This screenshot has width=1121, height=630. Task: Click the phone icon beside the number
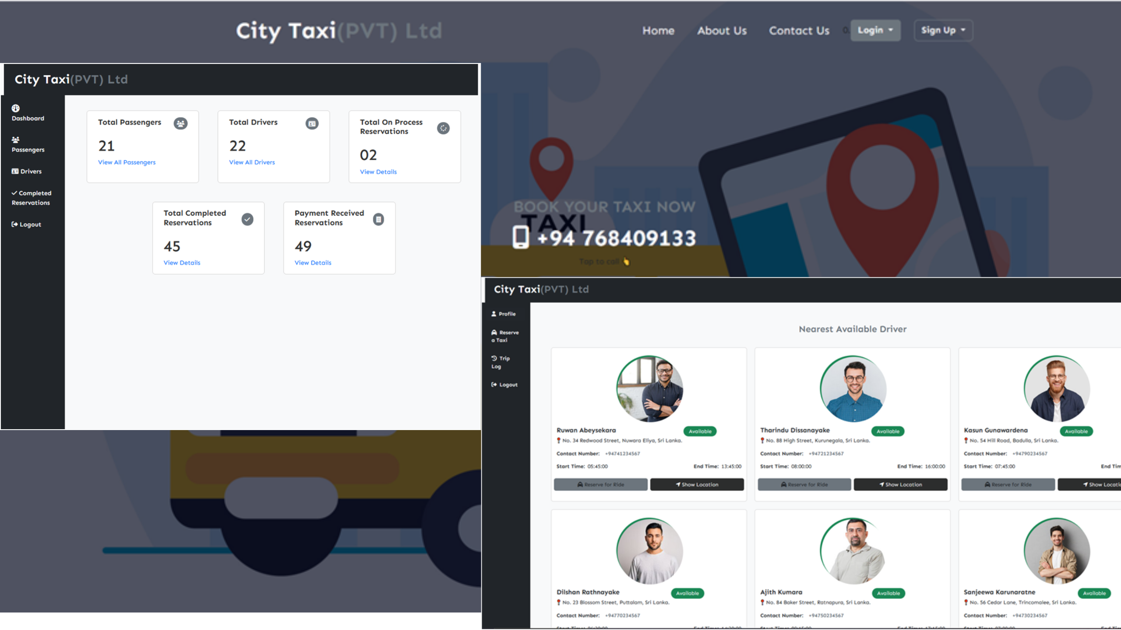(521, 237)
